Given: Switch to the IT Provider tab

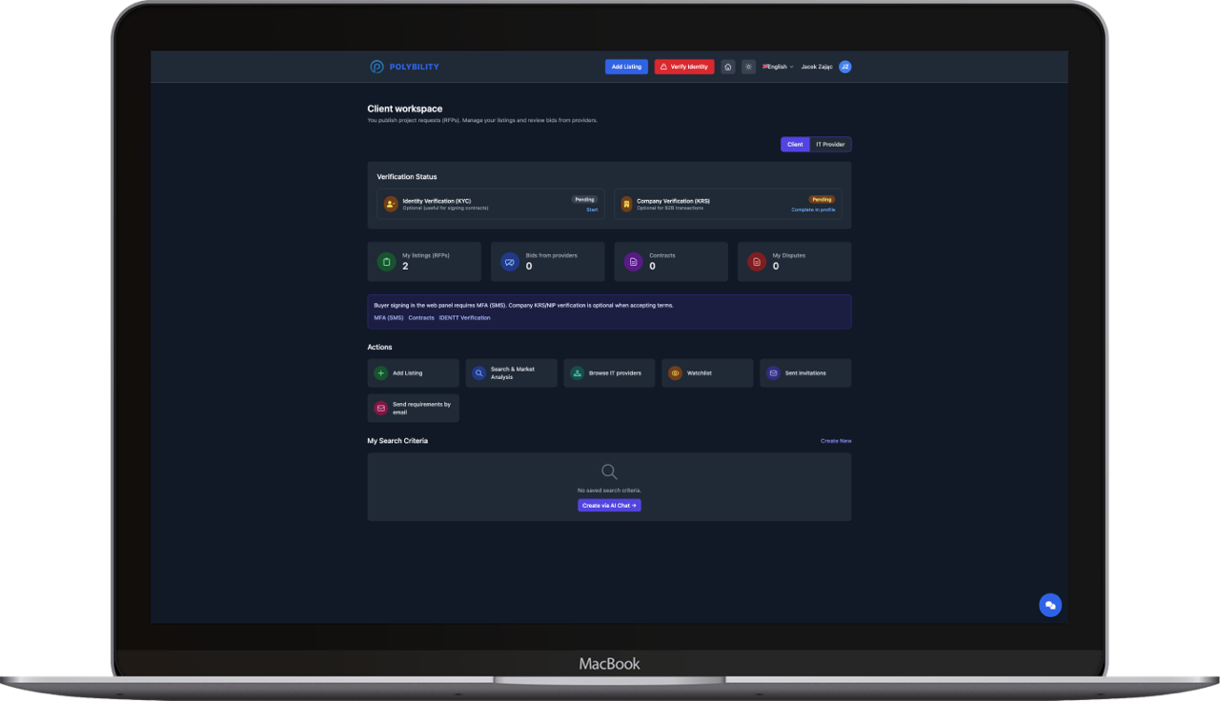Looking at the screenshot, I should pyautogui.click(x=830, y=145).
